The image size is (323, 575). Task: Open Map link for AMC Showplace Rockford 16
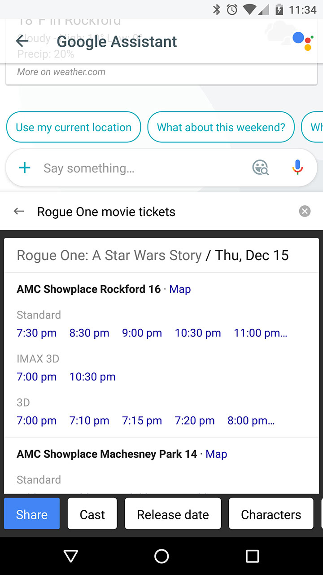(x=180, y=289)
